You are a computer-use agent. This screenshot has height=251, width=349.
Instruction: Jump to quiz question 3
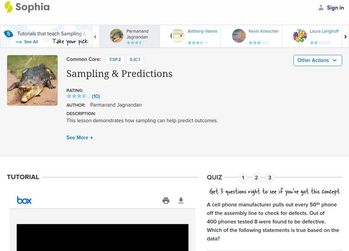270,177
